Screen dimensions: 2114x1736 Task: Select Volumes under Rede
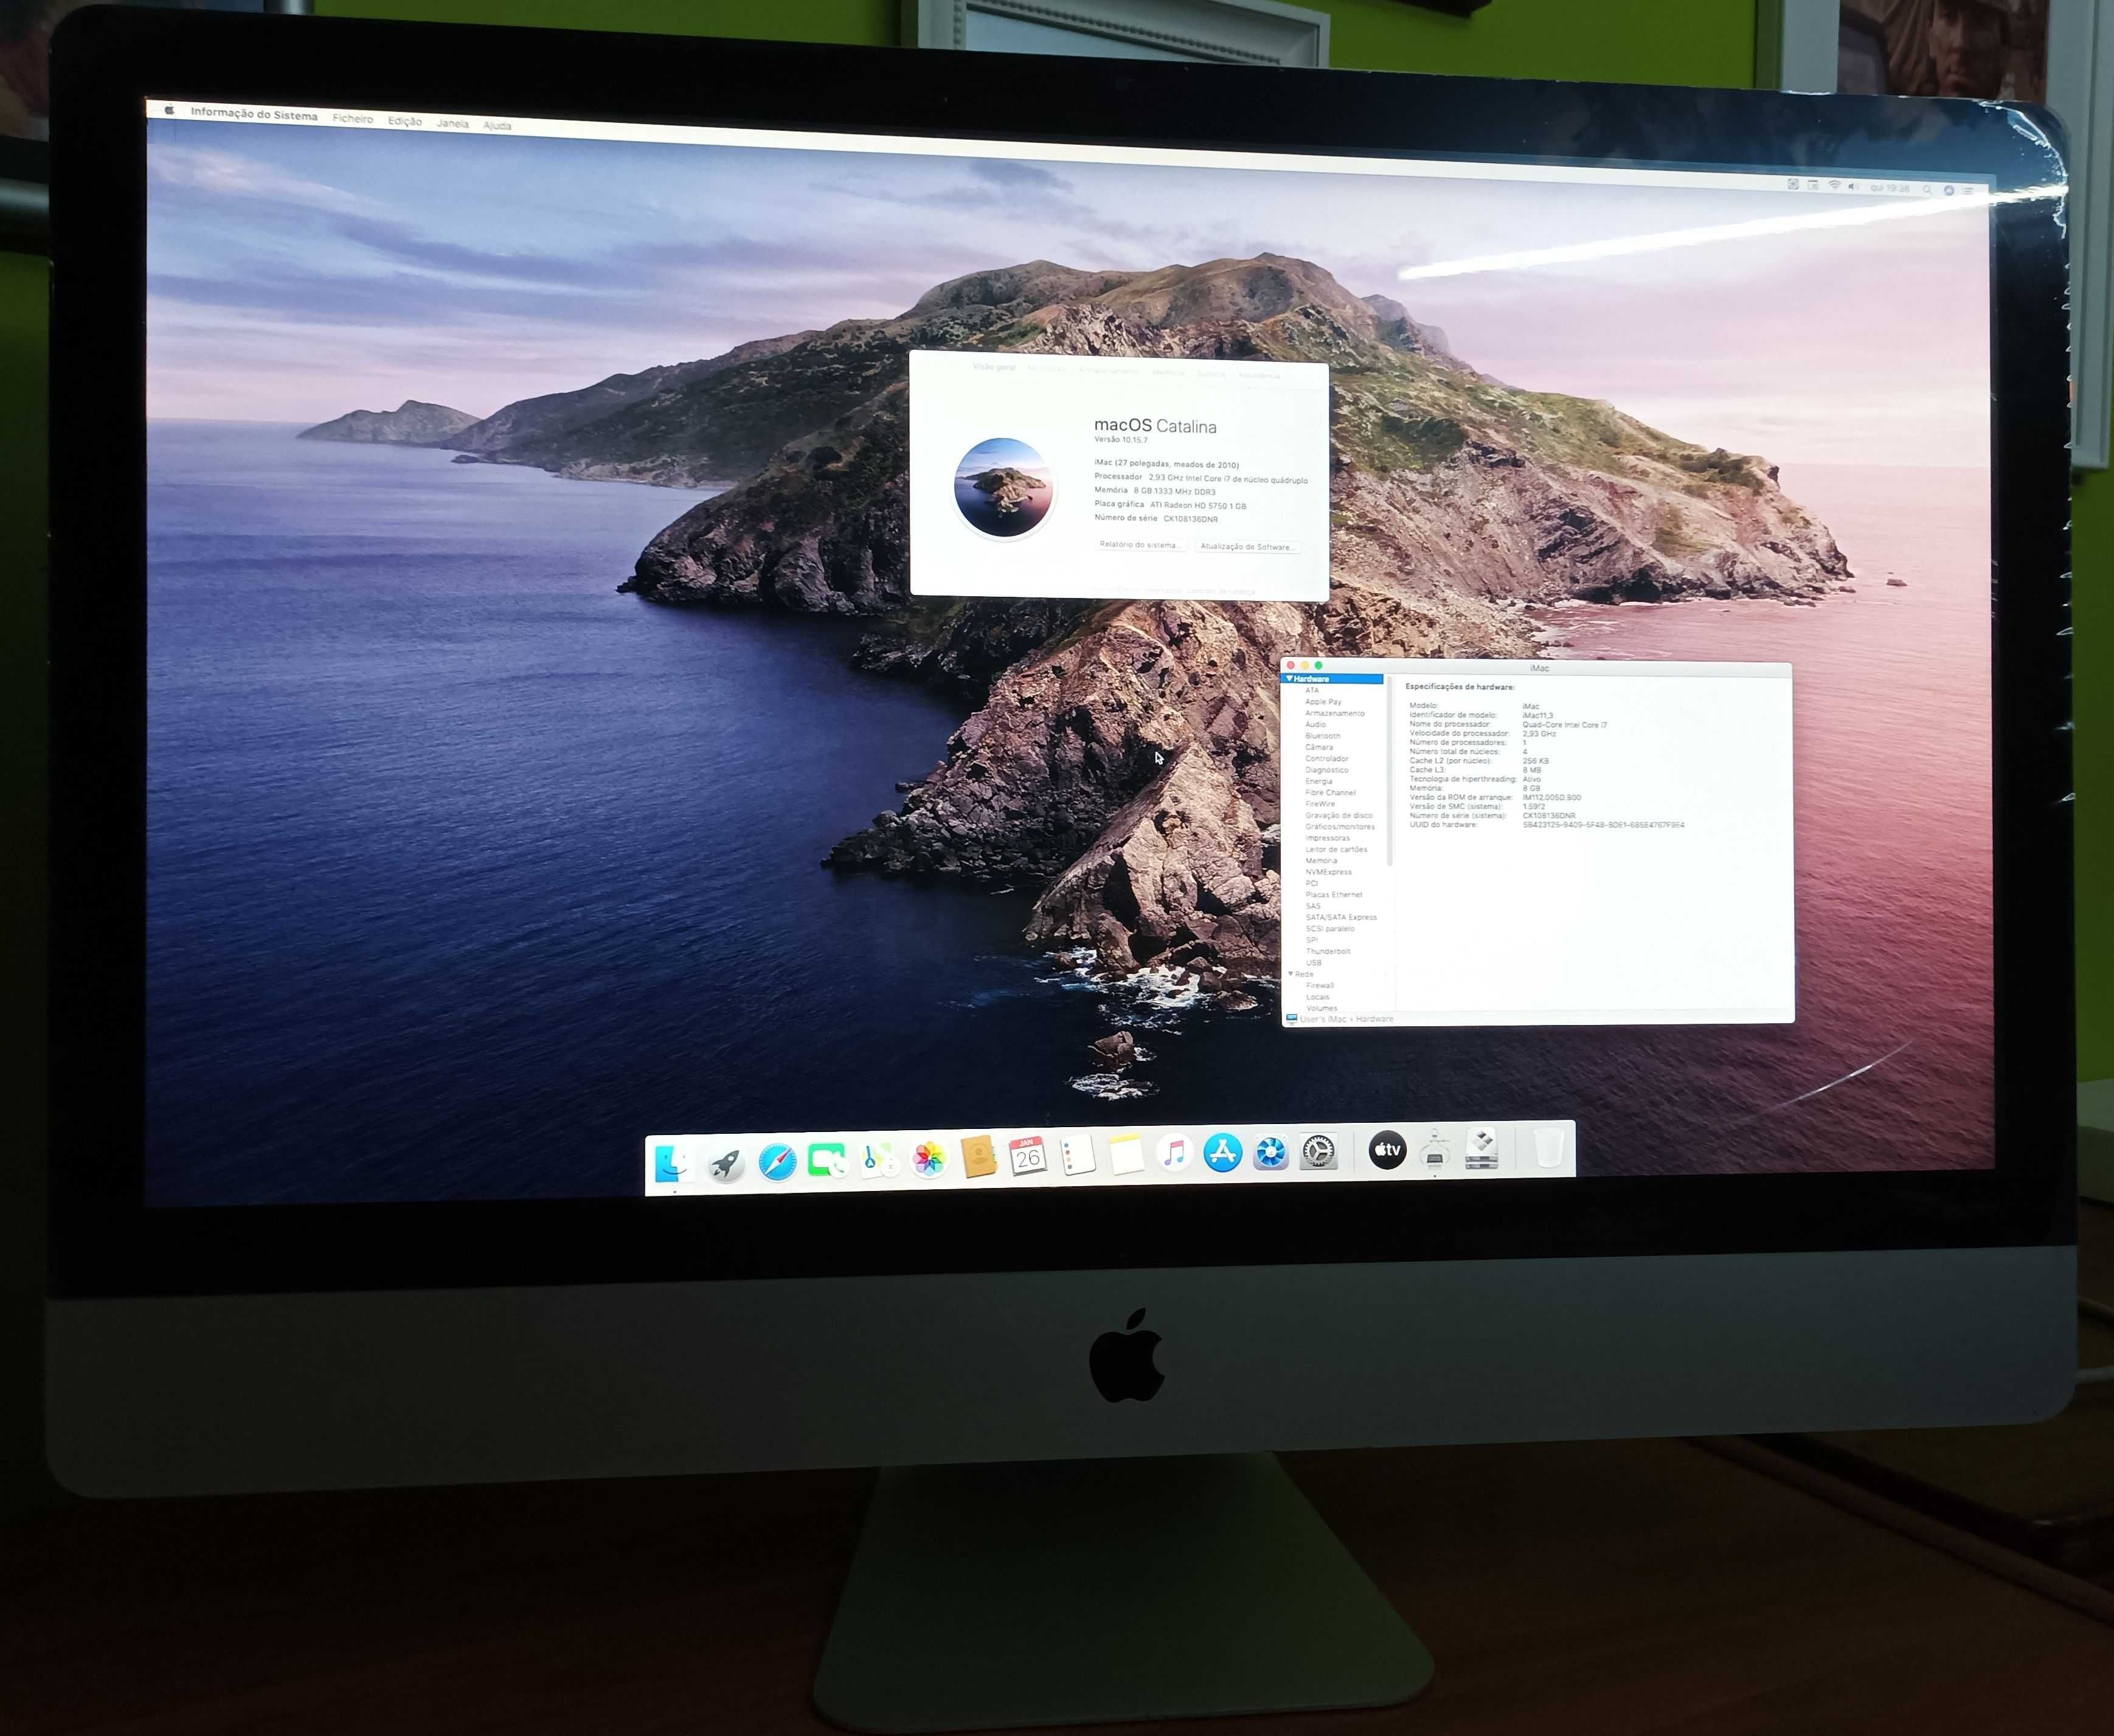[1322, 1008]
